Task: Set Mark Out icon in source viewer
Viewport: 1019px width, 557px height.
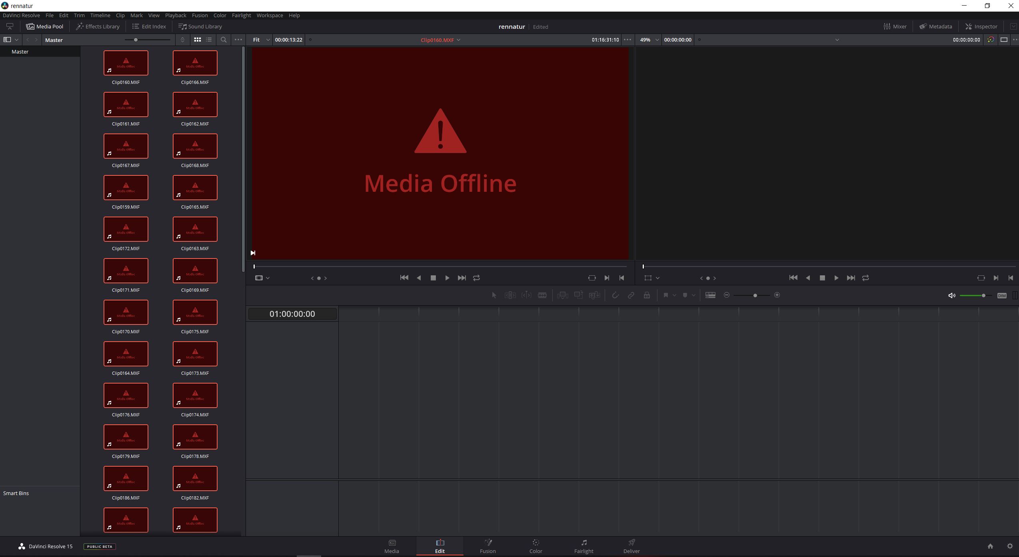Action: [621, 278]
